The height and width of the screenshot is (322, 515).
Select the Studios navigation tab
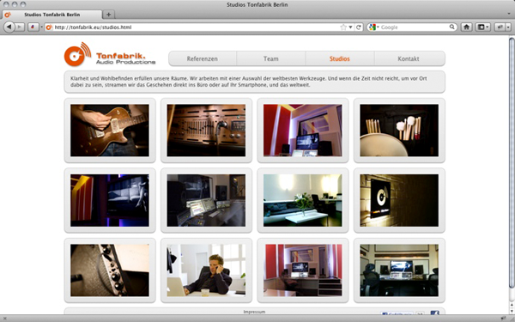point(340,58)
